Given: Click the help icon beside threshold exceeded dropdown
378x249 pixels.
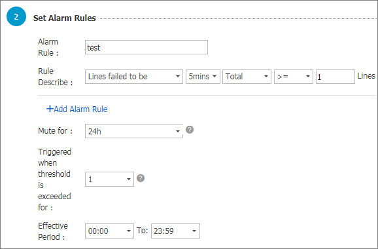Looking at the screenshot, I should point(141,178).
